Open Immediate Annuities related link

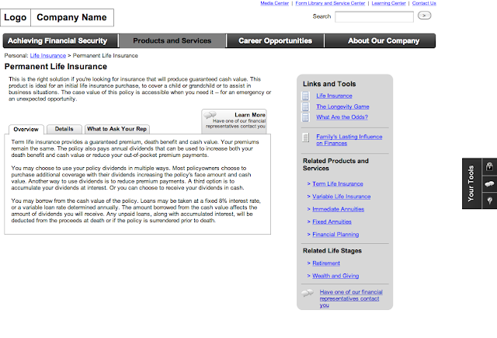coord(339,209)
